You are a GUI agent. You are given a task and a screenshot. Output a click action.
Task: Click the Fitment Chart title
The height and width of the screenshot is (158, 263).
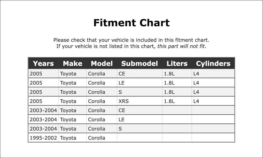(x=131, y=23)
